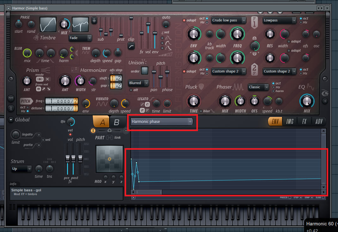Click the Filter 1 RES knob
The width and height of the screenshot is (338, 232).
(x=270, y=34)
